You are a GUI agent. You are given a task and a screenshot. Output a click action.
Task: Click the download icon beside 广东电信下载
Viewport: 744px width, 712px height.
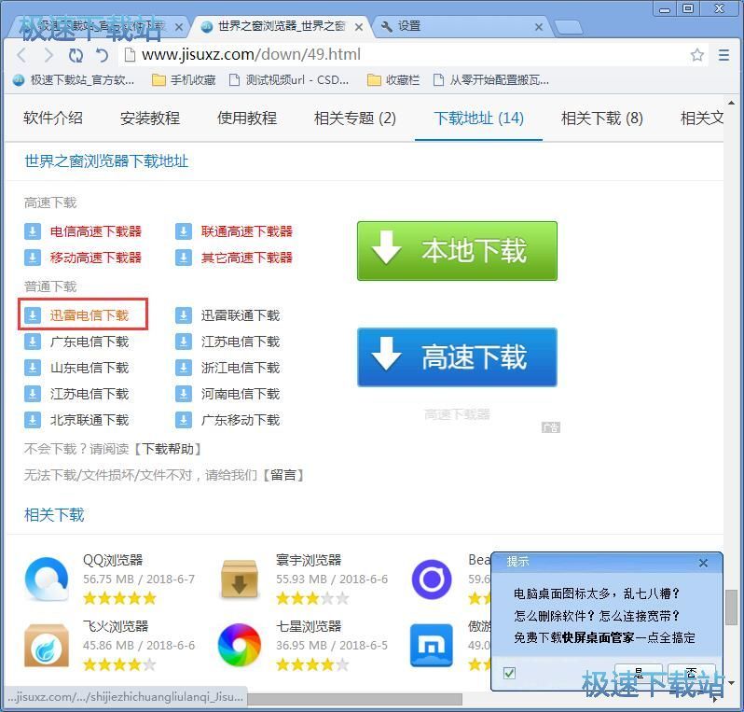tap(33, 341)
